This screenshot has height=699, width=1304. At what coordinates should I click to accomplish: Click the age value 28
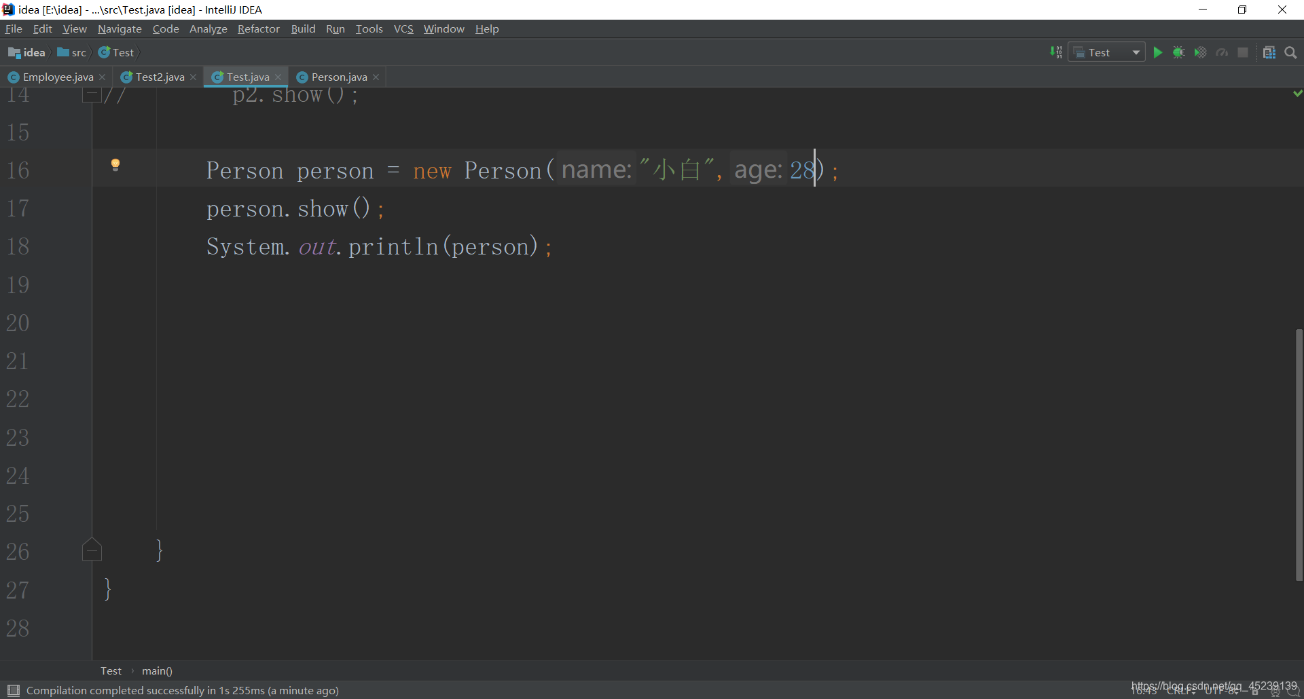(801, 170)
